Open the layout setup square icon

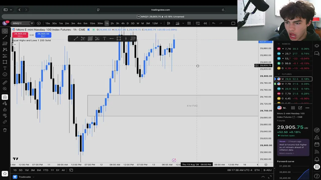point(233,23)
